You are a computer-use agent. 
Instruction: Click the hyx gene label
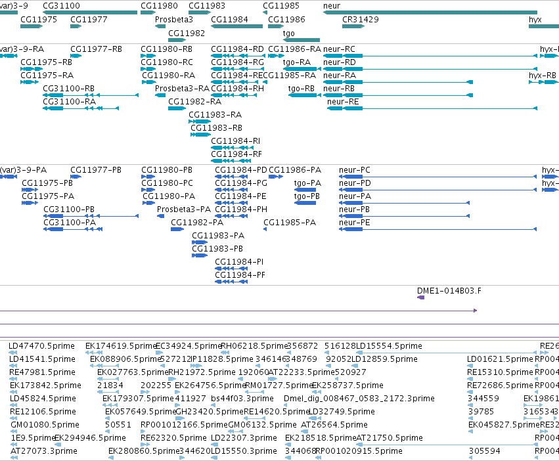tap(535, 19)
